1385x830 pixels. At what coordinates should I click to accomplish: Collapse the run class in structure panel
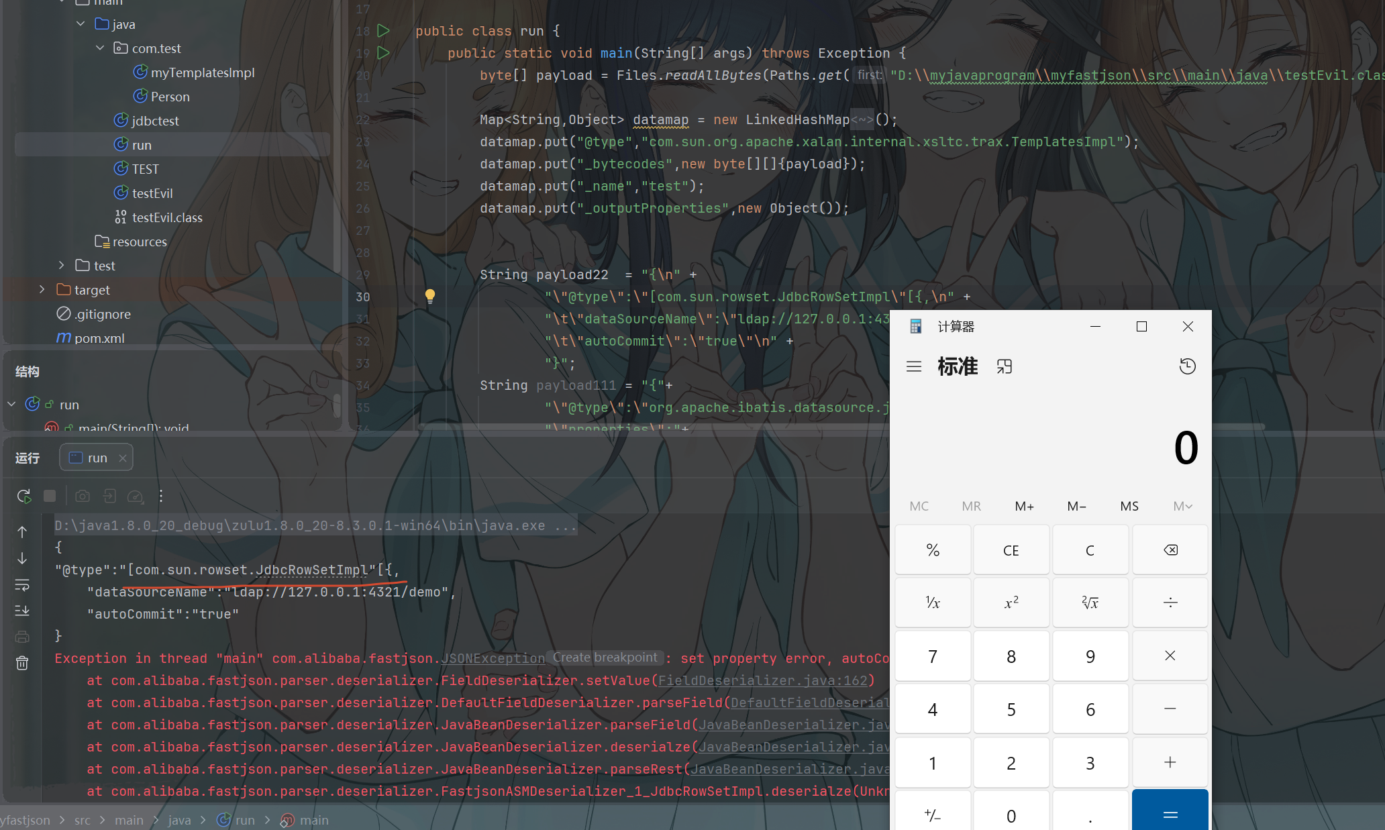[x=11, y=404]
